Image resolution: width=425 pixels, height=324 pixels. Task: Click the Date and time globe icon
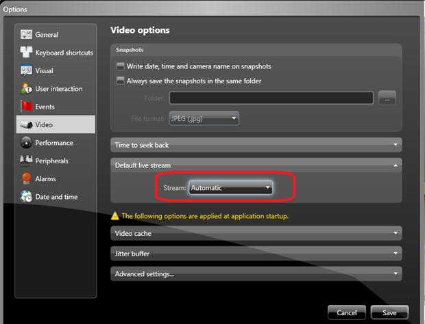(26, 196)
